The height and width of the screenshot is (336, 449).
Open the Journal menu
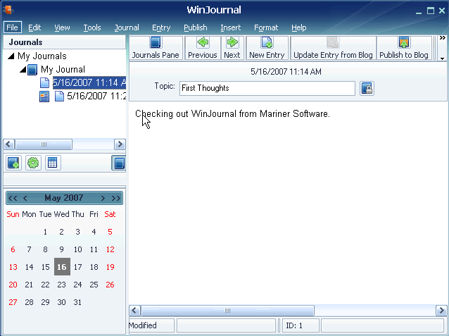(x=127, y=27)
